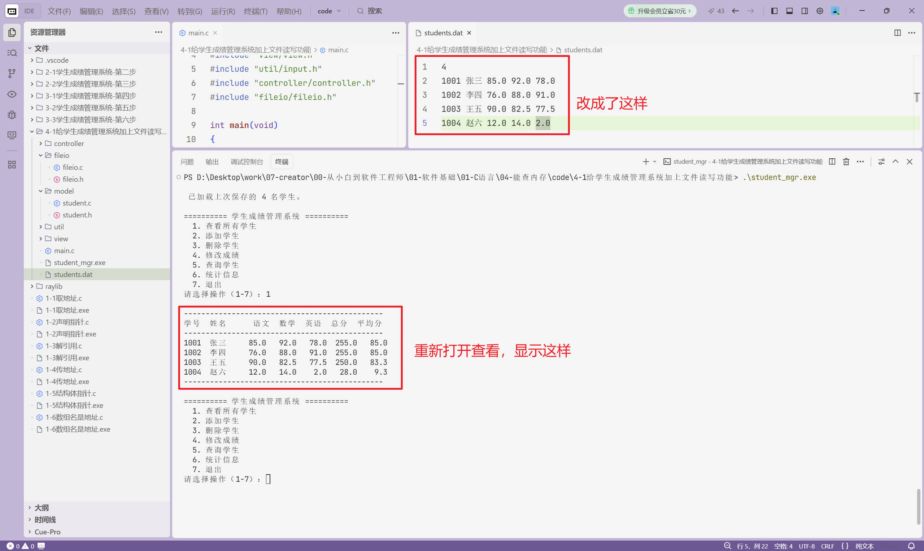Open the 文件(F) menu
Viewport: 924px width, 551px height.
tap(59, 11)
